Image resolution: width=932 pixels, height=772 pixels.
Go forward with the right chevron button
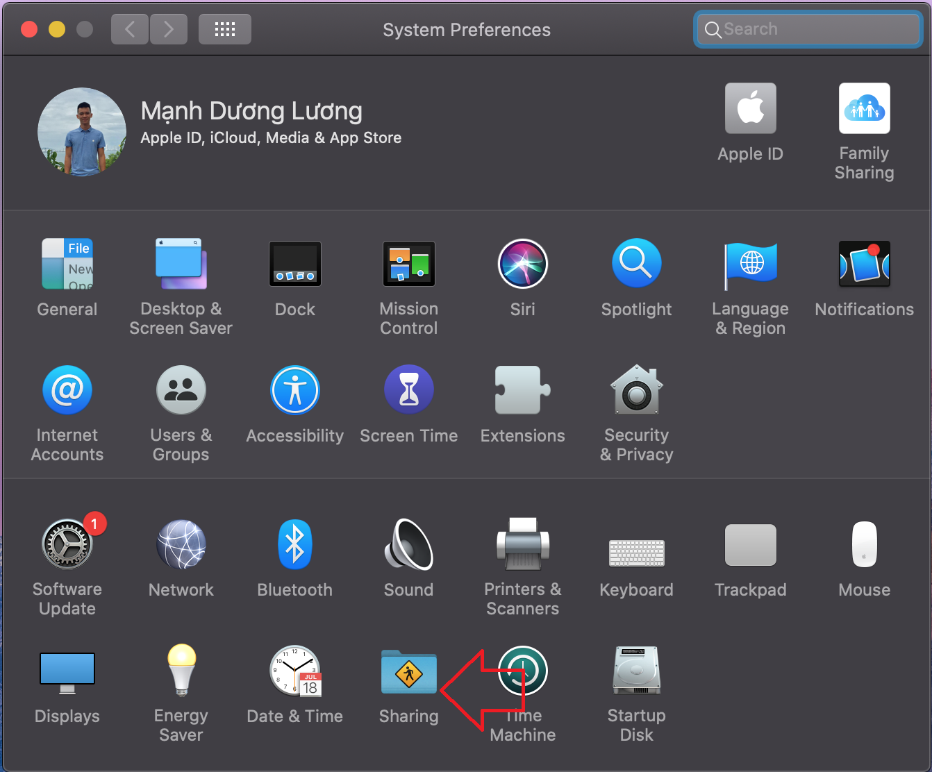point(169,29)
